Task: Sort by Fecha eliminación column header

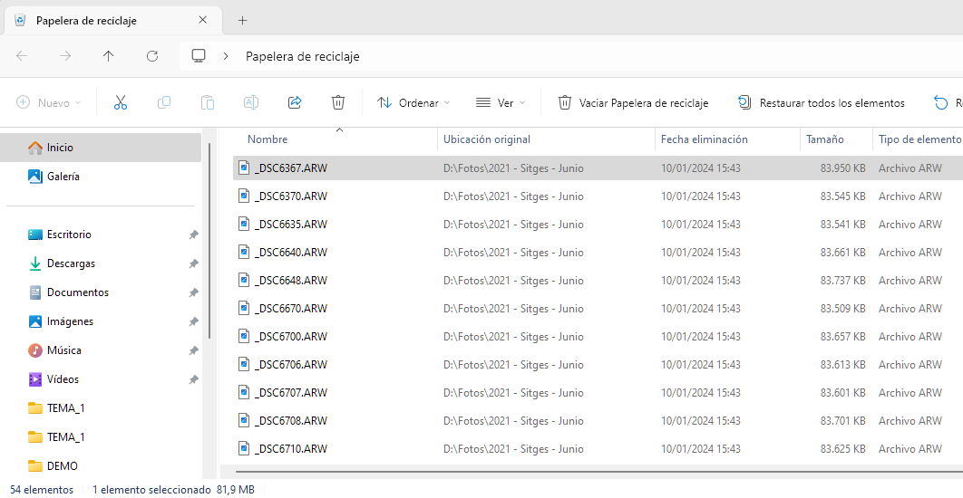Action: point(705,139)
